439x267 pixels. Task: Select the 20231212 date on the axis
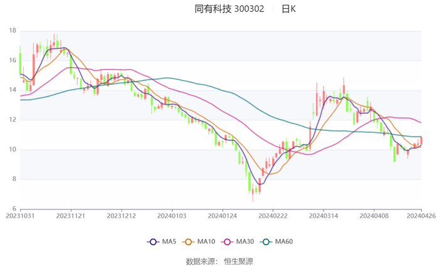120,216
